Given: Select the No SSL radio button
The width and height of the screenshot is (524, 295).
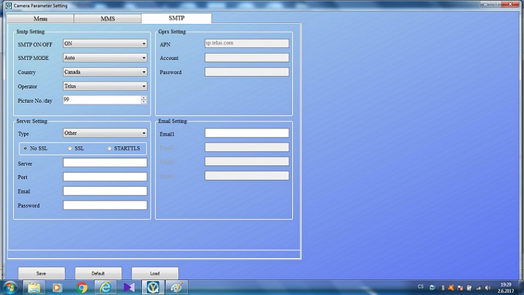Looking at the screenshot, I should (26, 148).
